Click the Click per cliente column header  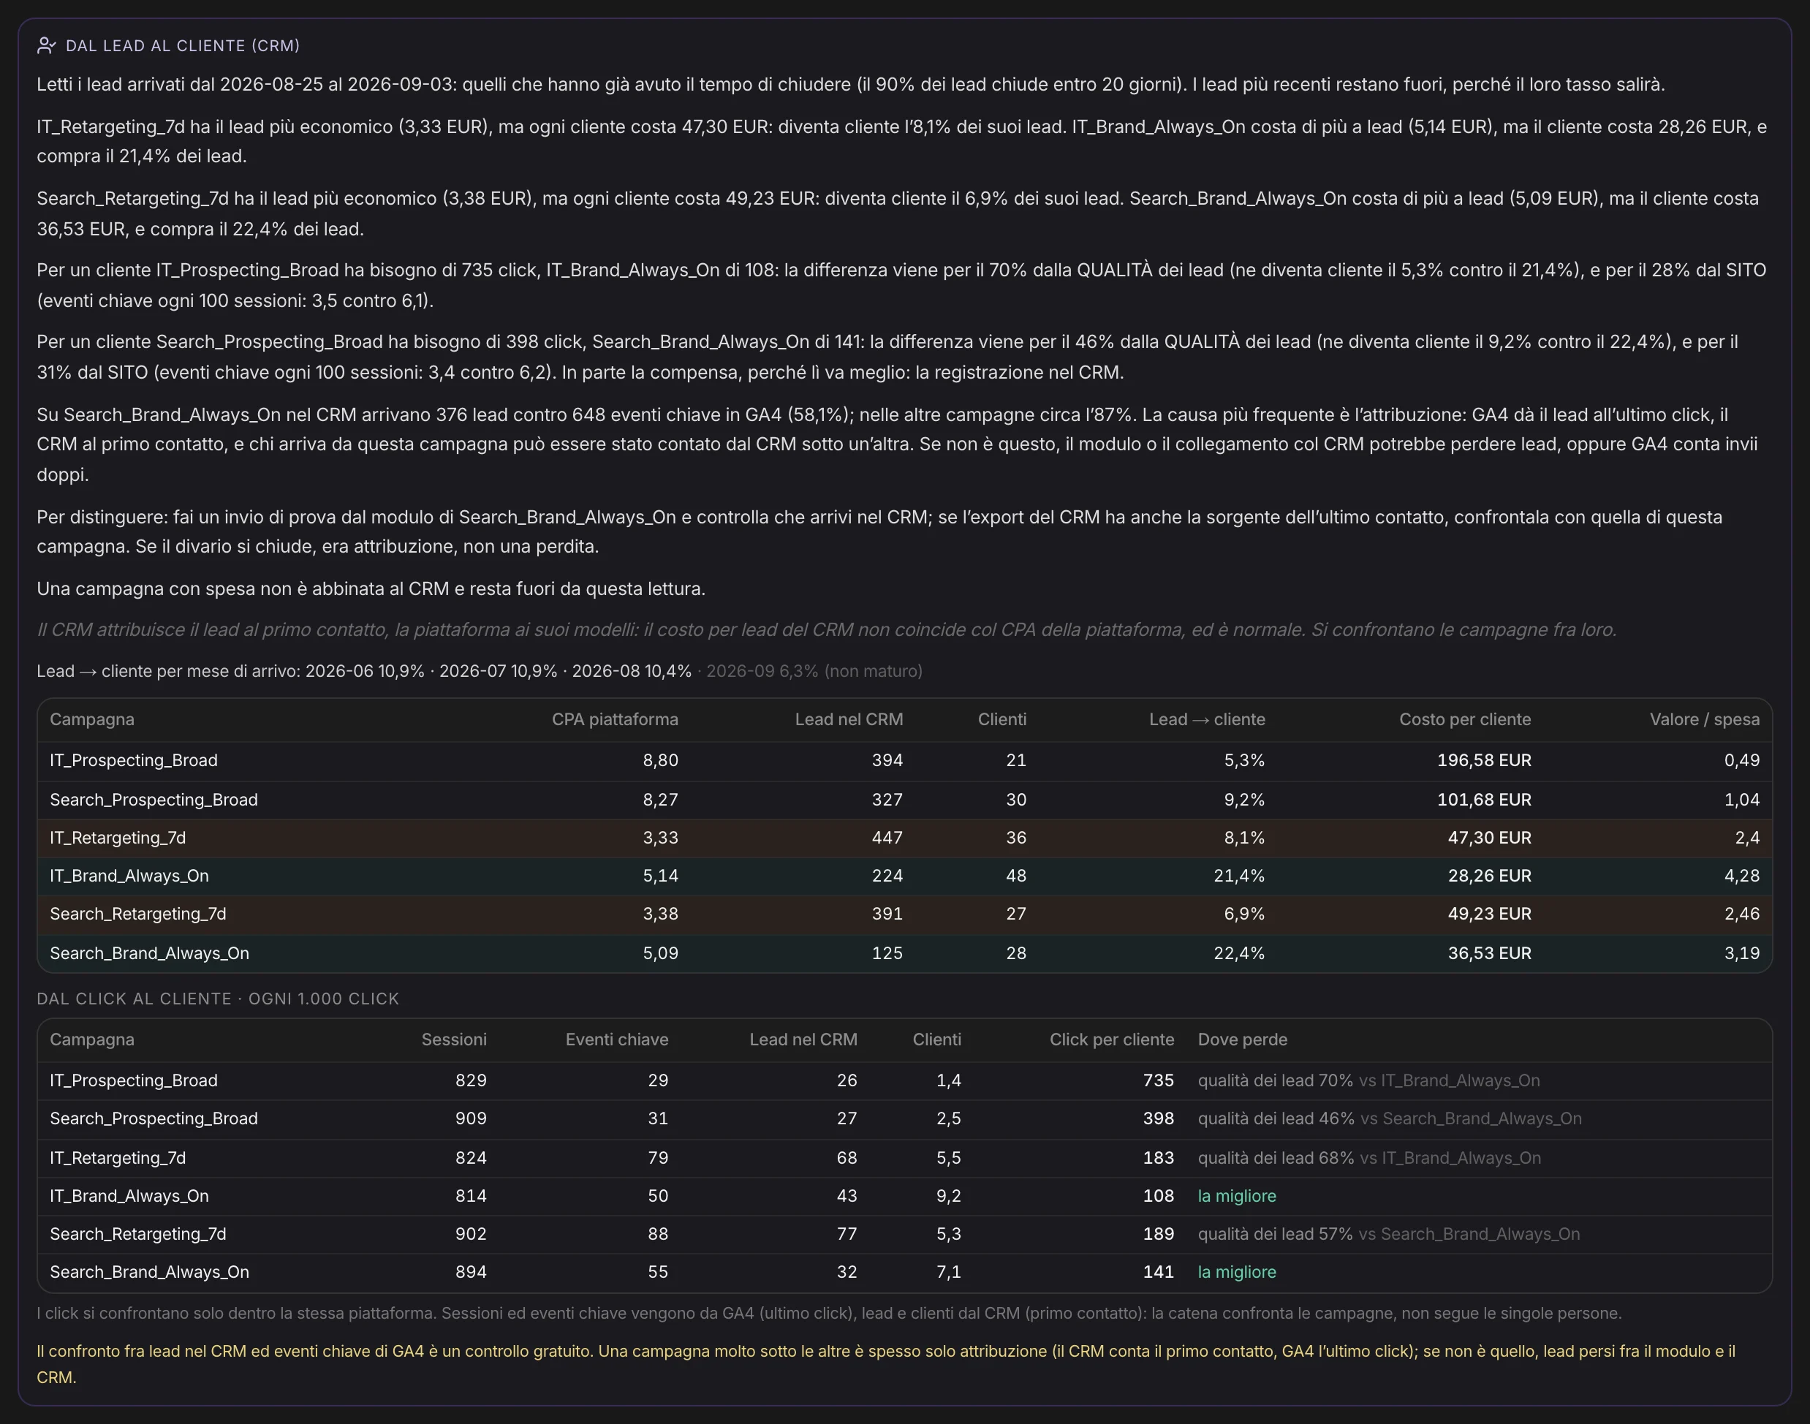(x=1111, y=1039)
